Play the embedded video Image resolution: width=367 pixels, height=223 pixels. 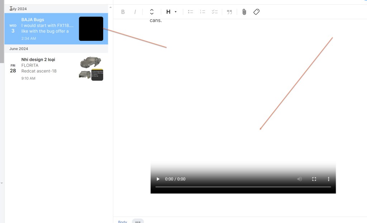click(158, 179)
